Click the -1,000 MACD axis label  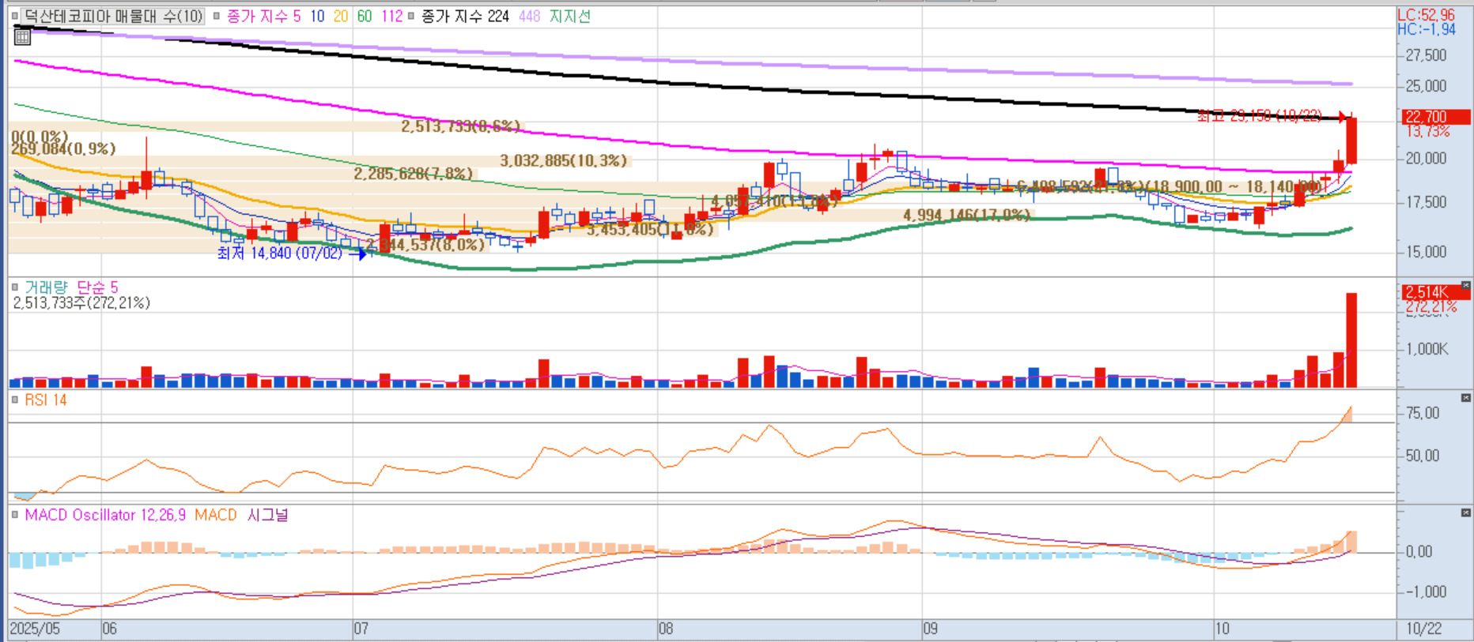click(x=1426, y=591)
